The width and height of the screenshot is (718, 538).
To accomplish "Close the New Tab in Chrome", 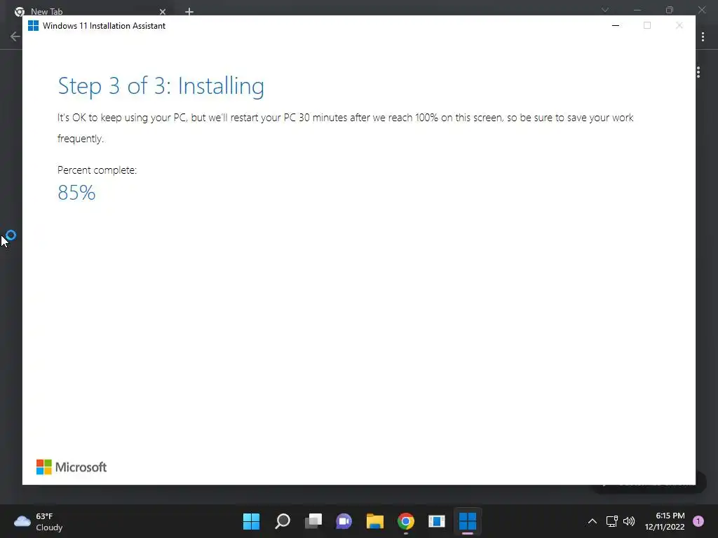I will [x=163, y=11].
